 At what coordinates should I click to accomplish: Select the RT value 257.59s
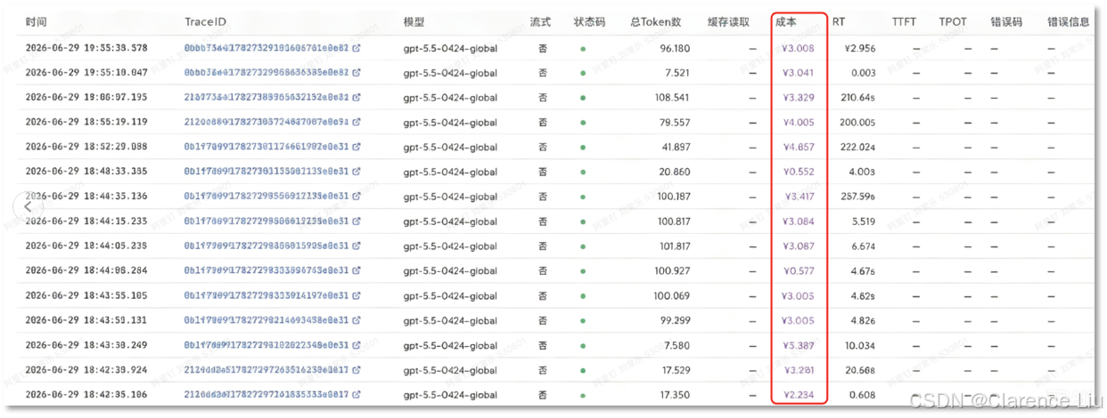(858, 197)
